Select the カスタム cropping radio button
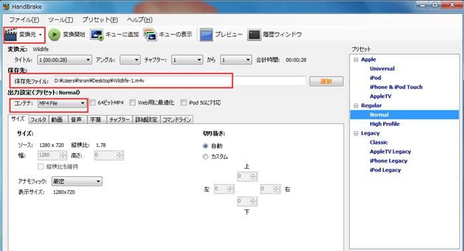464x251 pixels. (x=205, y=156)
